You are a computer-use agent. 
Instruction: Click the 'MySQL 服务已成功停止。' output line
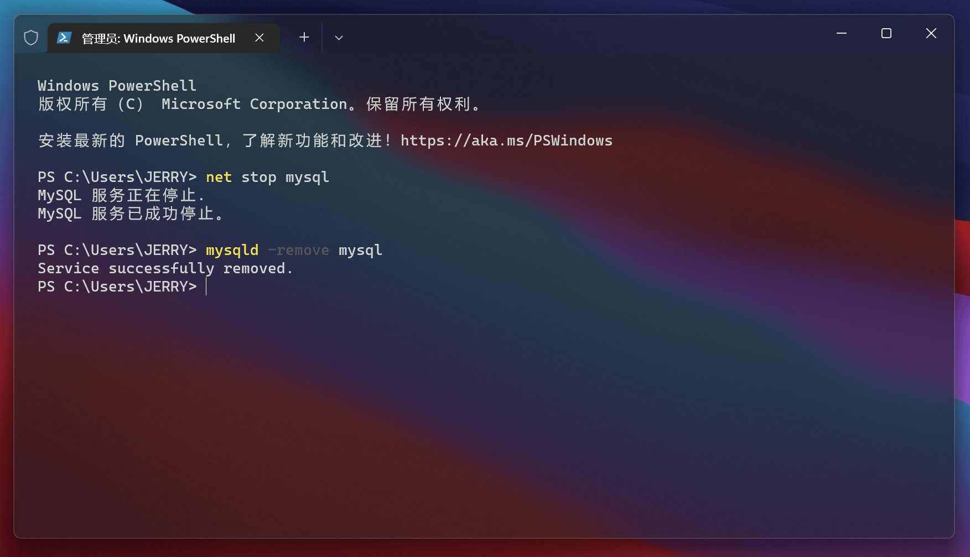click(x=131, y=214)
